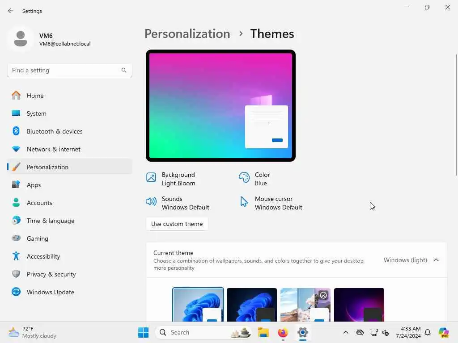
Task: Click the Gaming controller icon
Action: [16, 238]
